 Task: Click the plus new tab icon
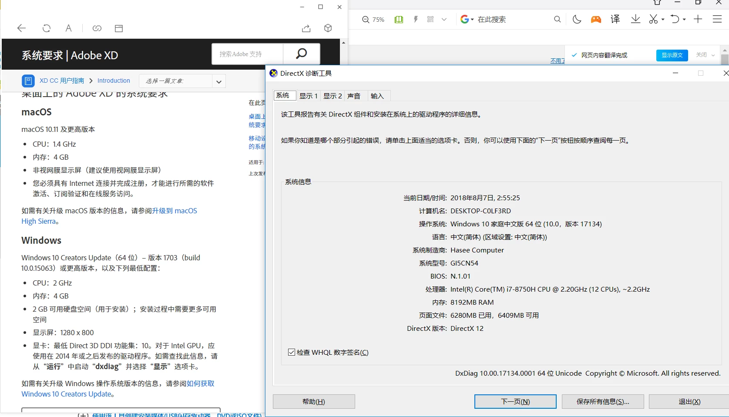pos(698,19)
